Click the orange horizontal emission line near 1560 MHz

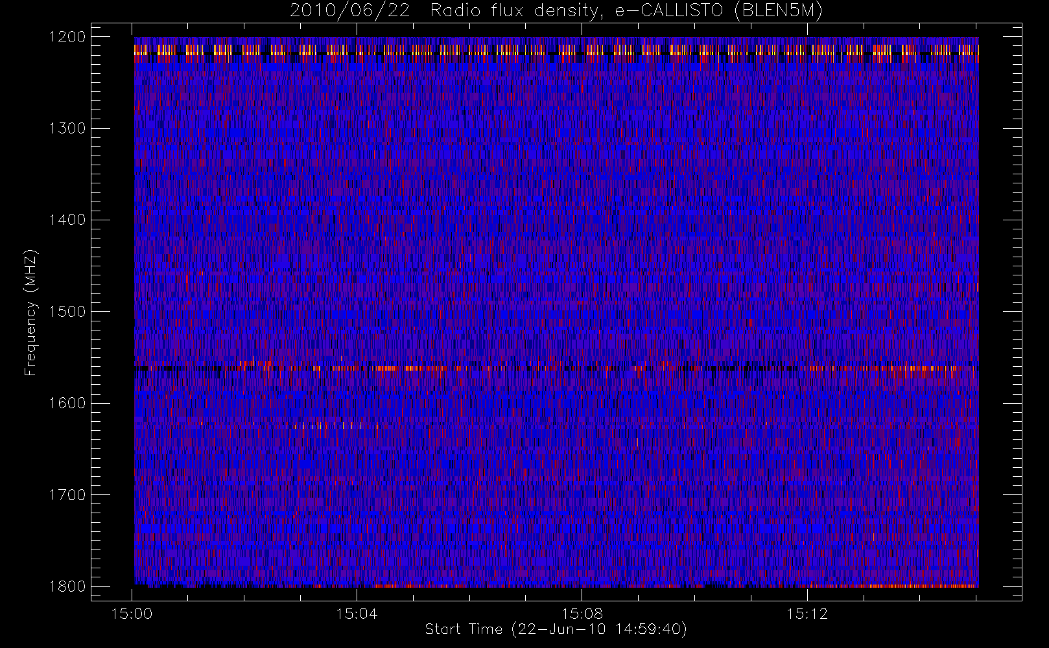pyautogui.click(x=556, y=368)
